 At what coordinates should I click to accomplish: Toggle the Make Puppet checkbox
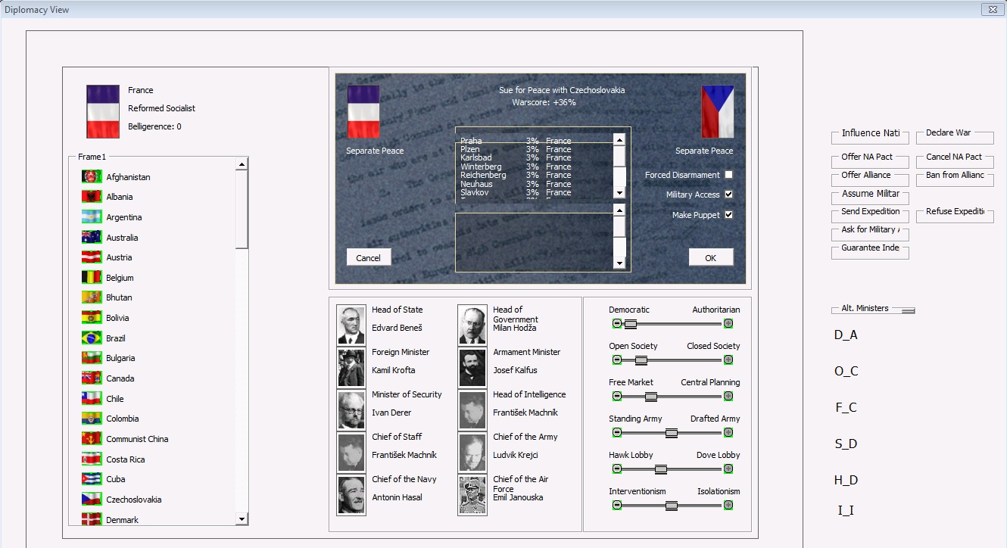pos(728,215)
